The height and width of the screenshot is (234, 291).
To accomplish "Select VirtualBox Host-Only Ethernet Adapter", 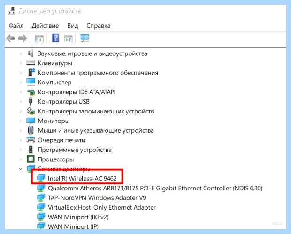I will point(102,207).
